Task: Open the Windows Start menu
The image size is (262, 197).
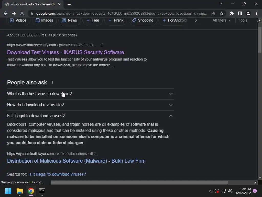Action: [x=8, y=191]
